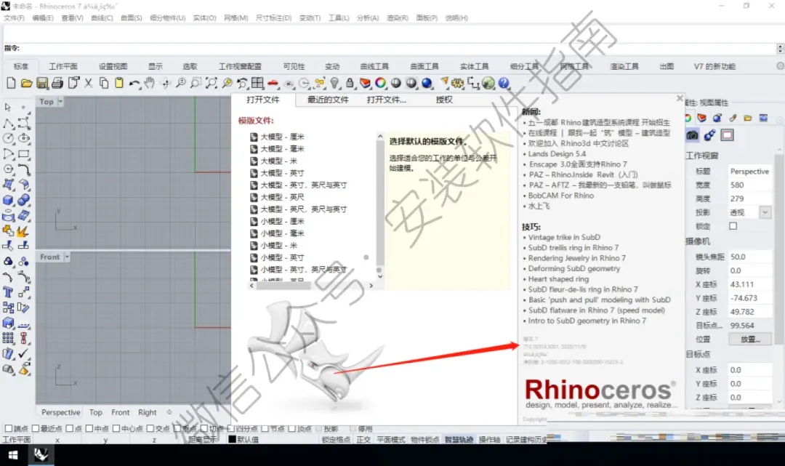Screen dimensions: 785x466
Task: Click the New file icon in the toolbar
Action: (11, 83)
